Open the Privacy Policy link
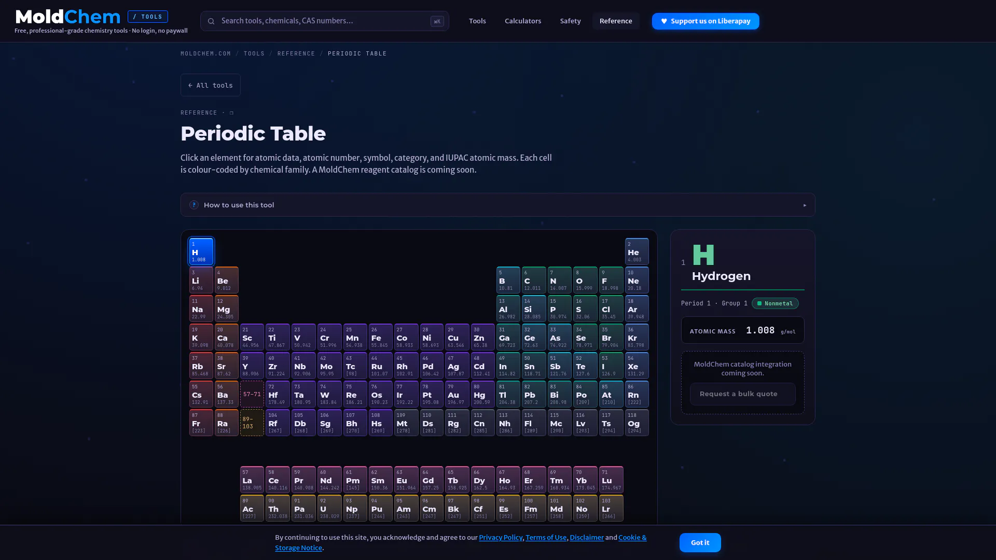 501,538
